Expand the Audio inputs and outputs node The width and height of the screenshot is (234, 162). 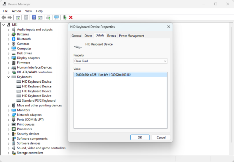click(x=9, y=29)
